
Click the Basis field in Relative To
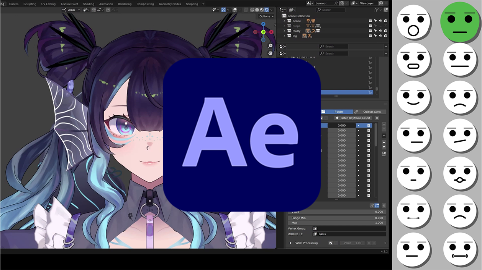(349, 234)
